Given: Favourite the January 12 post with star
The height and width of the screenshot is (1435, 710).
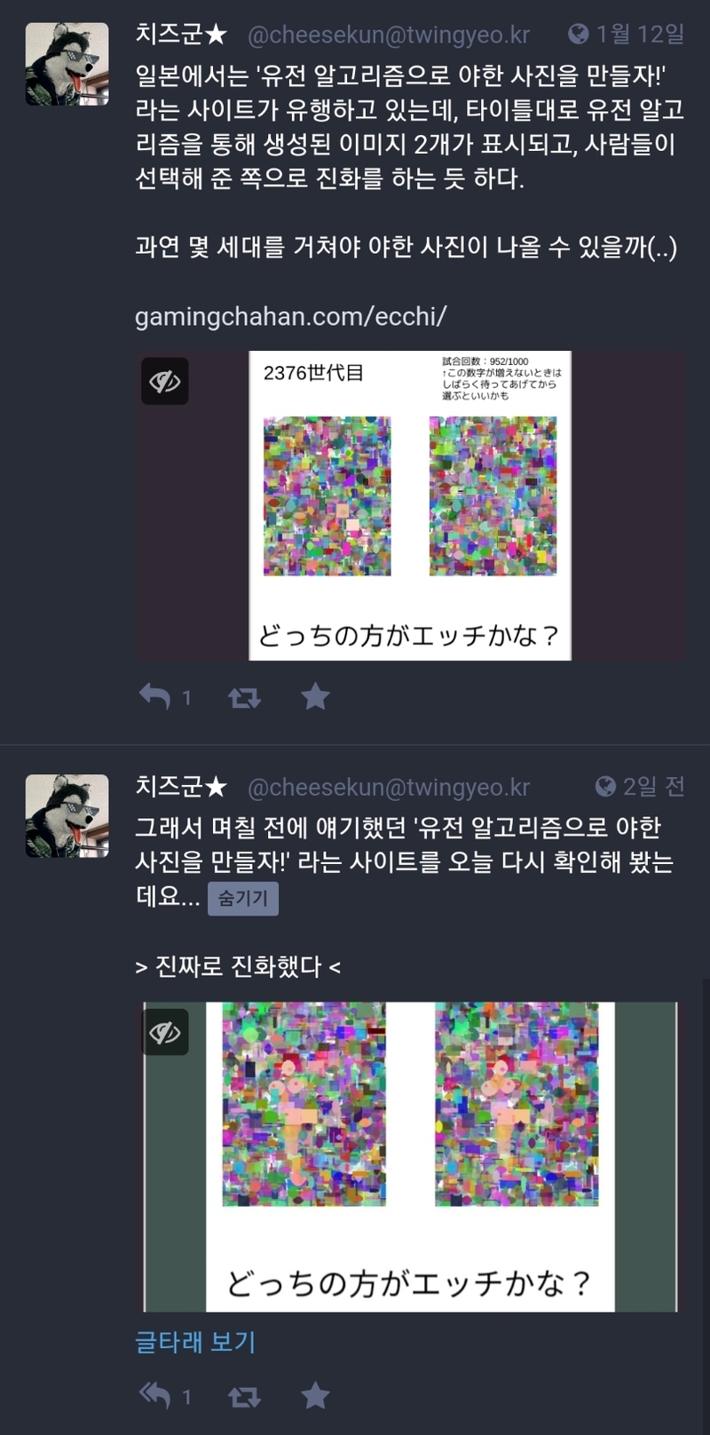Looking at the screenshot, I should tap(315, 697).
